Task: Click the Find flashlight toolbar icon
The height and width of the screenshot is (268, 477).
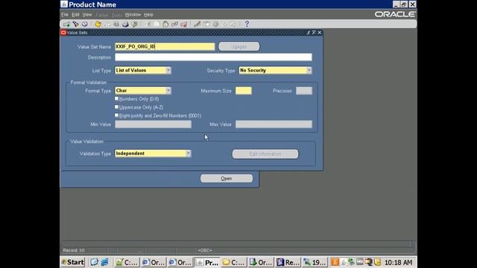Action: click(x=75, y=24)
